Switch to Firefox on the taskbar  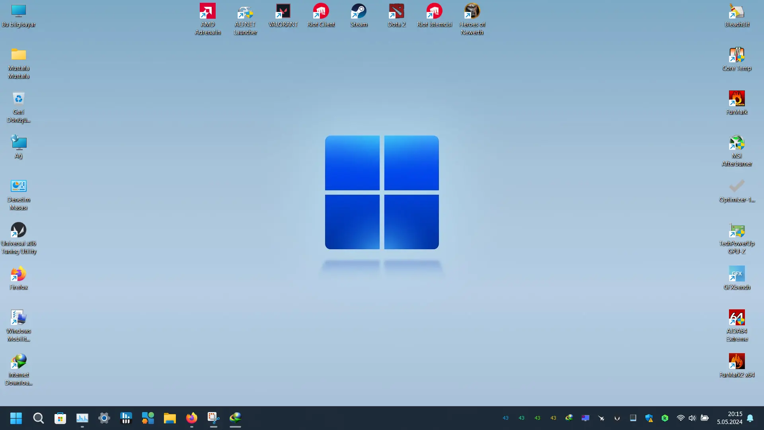pyautogui.click(x=191, y=418)
